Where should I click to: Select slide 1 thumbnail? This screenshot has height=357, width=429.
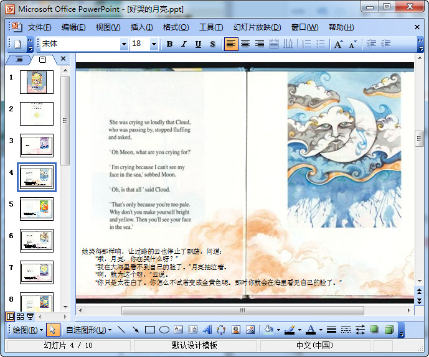click(37, 82)
